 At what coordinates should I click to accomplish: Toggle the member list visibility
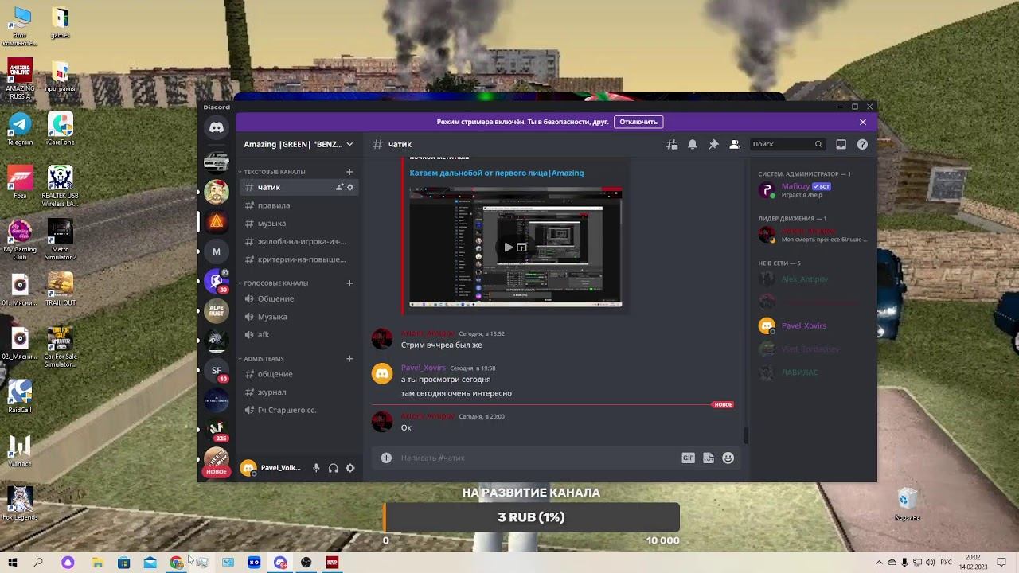[734, 144]
